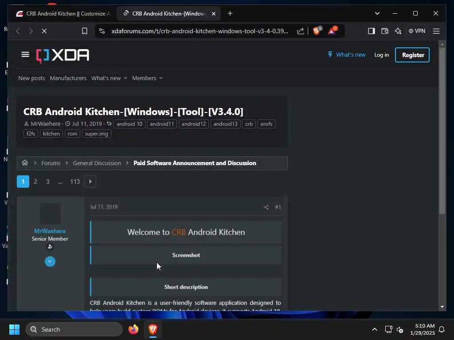Open New posts in the nav bar

[31, 78]
